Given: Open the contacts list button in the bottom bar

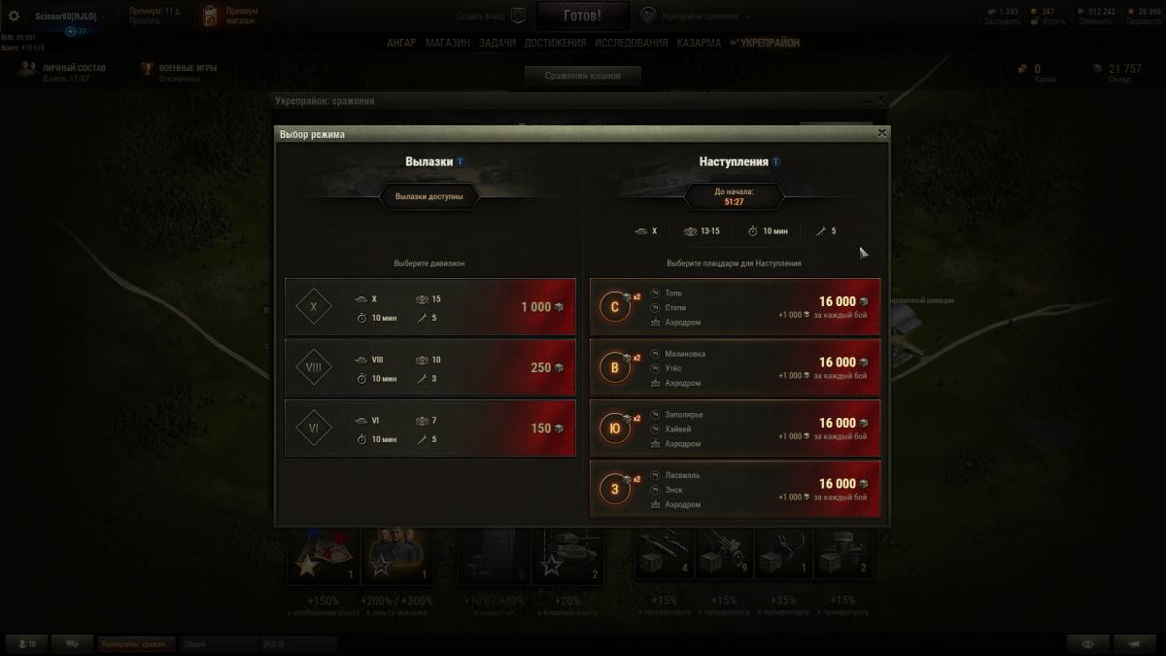Looking at the screenshot, I should point(25,643).
